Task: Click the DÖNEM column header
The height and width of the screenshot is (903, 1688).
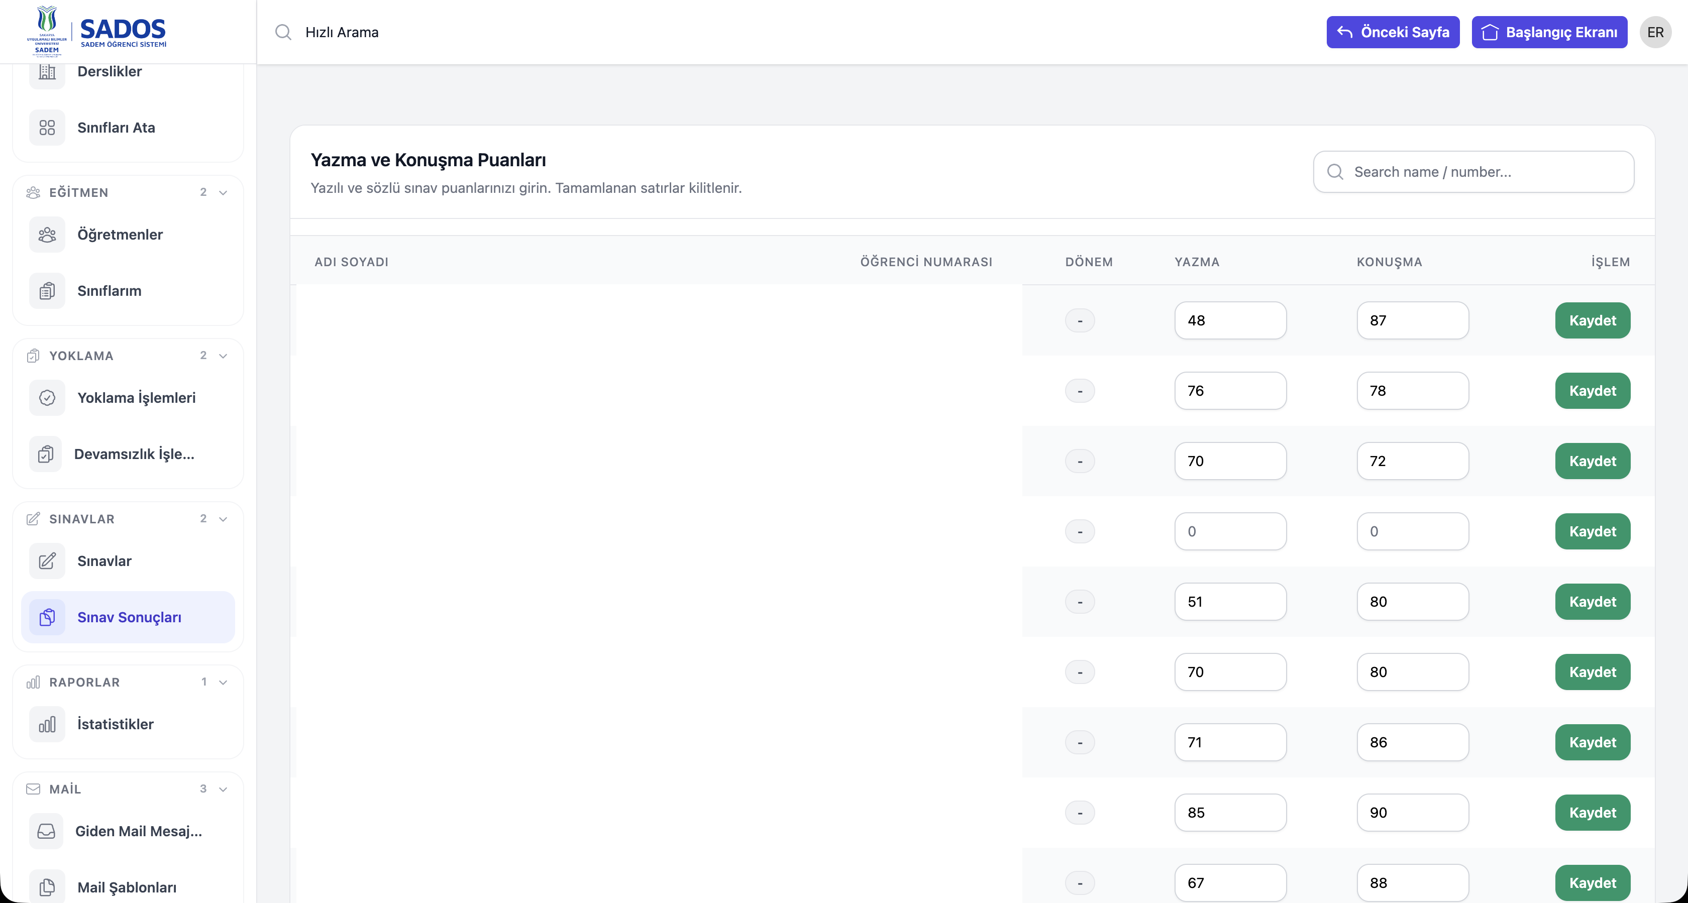Action: coord(1089,262)
